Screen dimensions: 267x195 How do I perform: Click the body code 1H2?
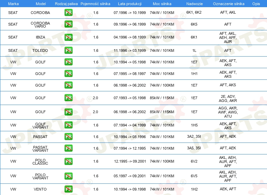tap(194, 189)
